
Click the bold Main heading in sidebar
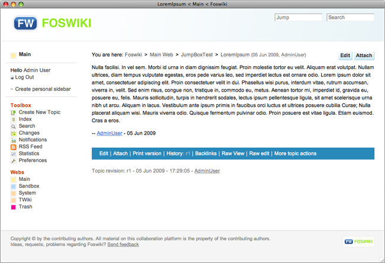(x=25, y=54)
